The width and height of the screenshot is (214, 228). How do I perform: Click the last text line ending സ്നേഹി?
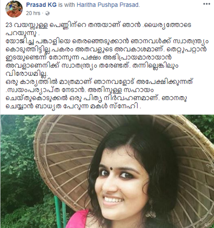73,106
